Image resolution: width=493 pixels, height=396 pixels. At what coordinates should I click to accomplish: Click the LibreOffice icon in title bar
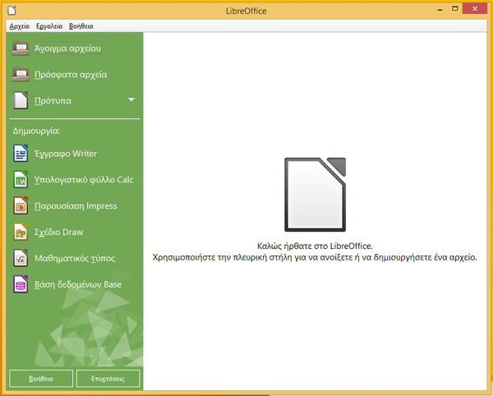(x=12, y=11)
